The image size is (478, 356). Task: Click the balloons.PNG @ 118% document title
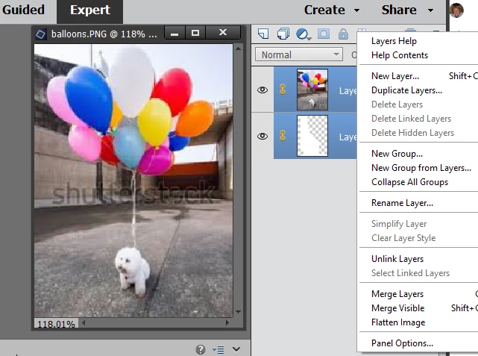104,34
